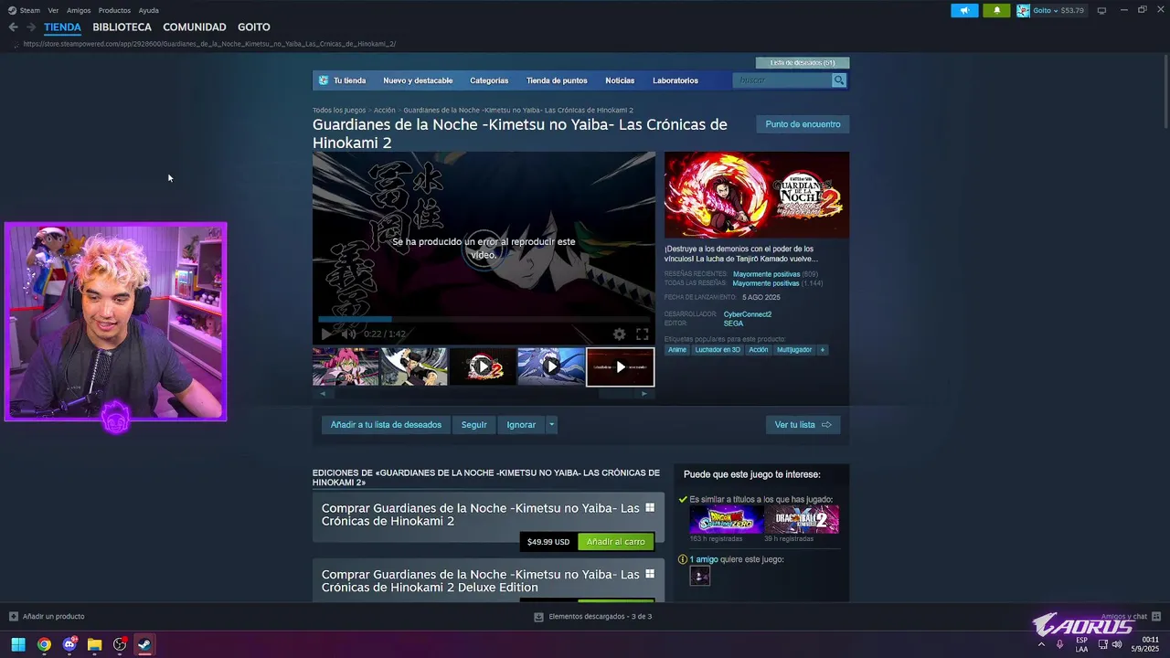Viewport: 1170px width, 658px height.
Task: Switch to the TIENDA tab
Action: [x=62, y=27]
